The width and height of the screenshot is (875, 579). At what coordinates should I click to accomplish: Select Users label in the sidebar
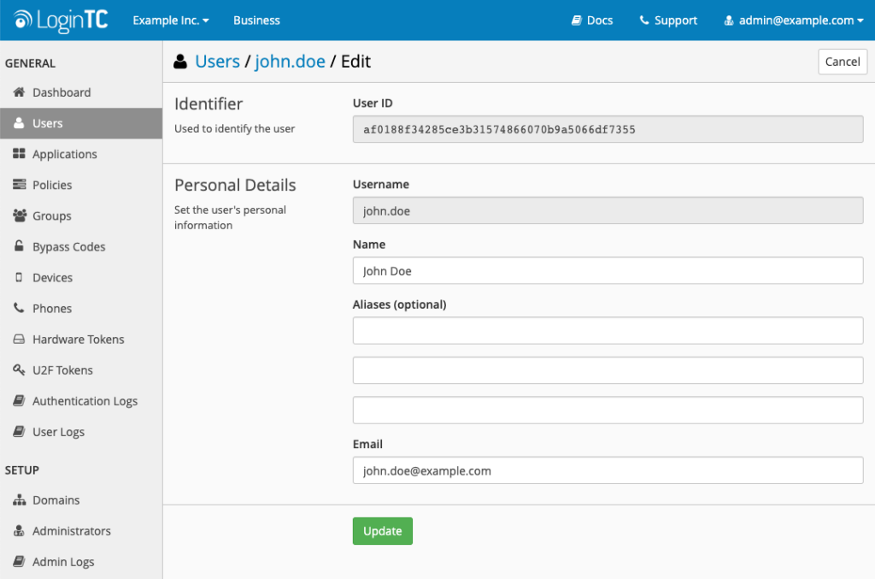48,123
